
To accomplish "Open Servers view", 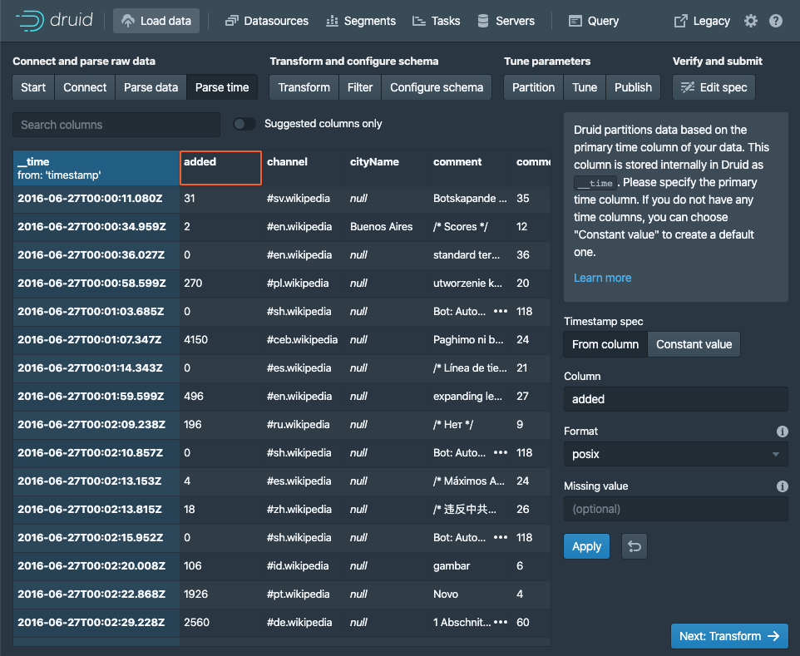I will click(x=506, y=21).
